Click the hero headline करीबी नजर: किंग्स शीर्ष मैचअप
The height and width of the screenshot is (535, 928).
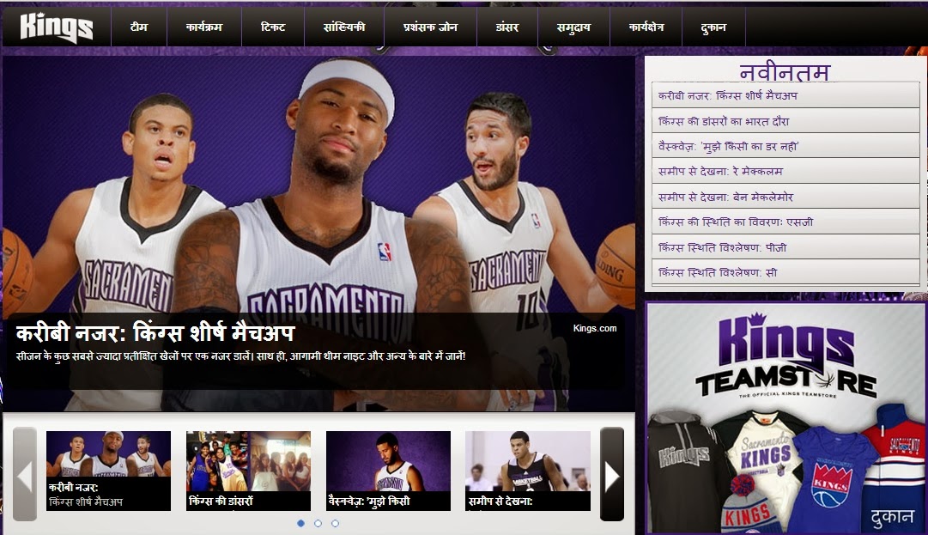pos(155,332)
